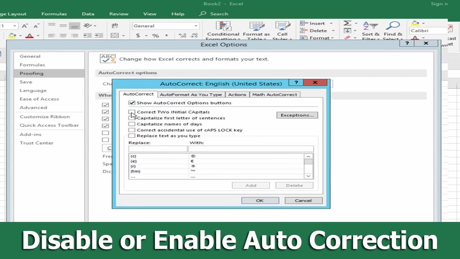Click the Exceptions... button
This screenshot has width=460, height=259.
[297, 115]
